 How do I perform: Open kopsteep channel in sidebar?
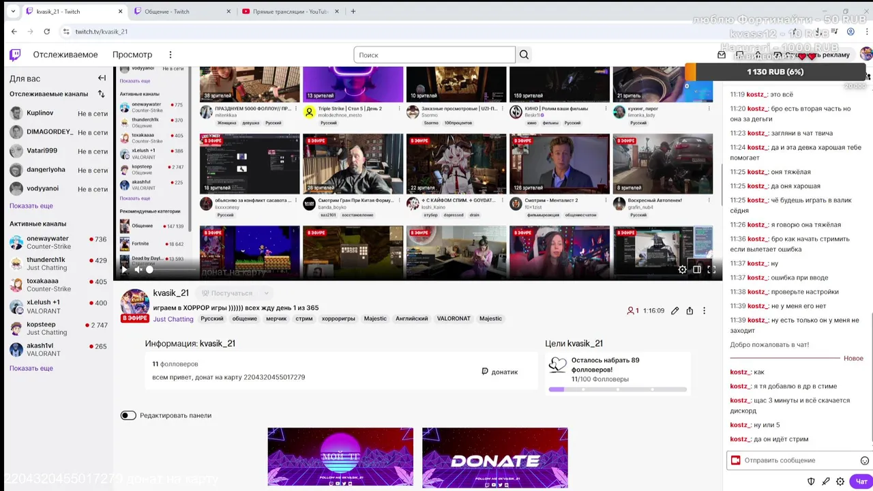pyautogui.click(x=59, y=328)
